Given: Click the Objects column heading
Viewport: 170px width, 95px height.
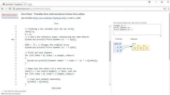Looking at the screenshot, I should [x=134, y=39].
